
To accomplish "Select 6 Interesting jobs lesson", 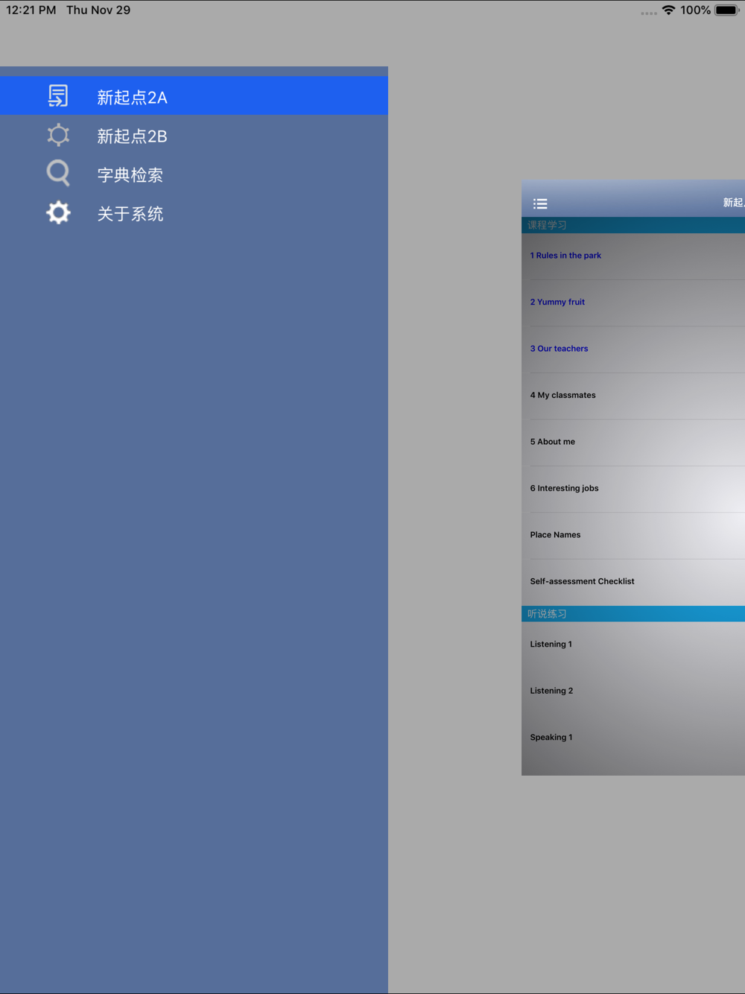I will 633,489.
